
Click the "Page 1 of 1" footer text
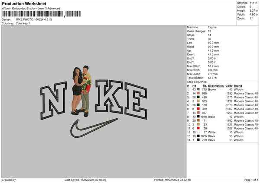pyautogui.click(x=251, y=180)
